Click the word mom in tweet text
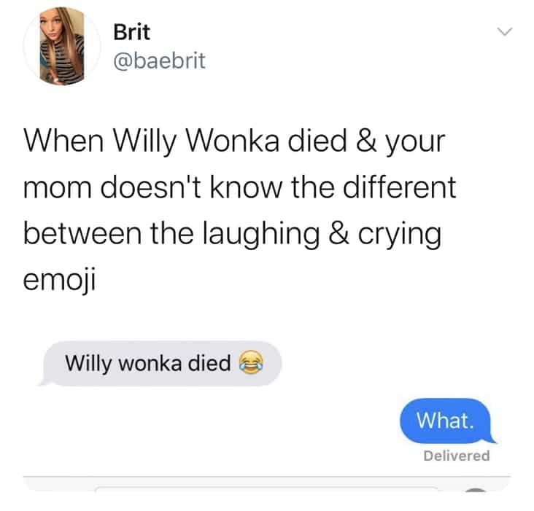This screenshot has height=511, width=534. click(x=57, y=189)
